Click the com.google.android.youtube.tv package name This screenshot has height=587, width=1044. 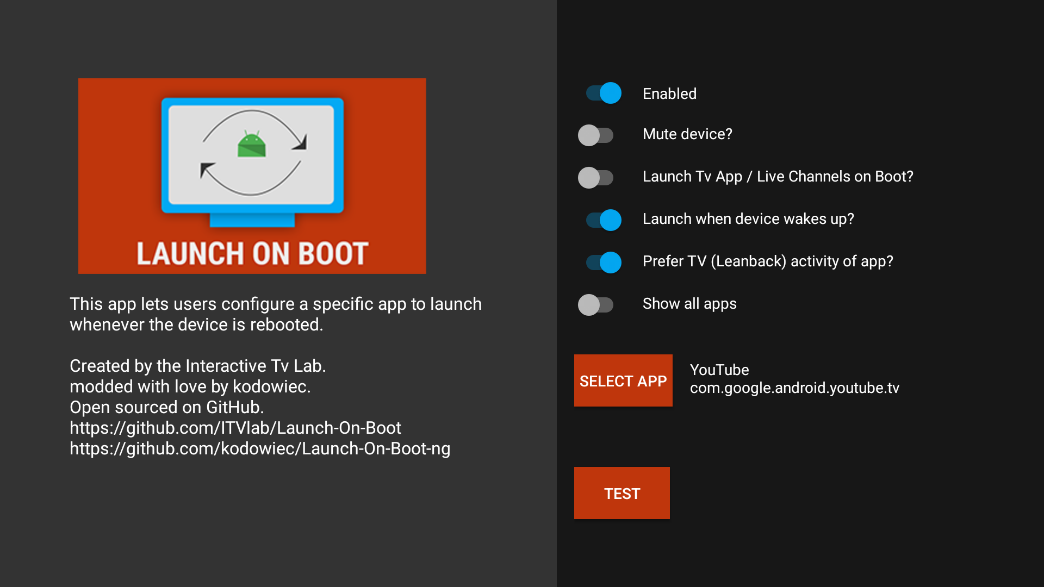pos(794,388)
